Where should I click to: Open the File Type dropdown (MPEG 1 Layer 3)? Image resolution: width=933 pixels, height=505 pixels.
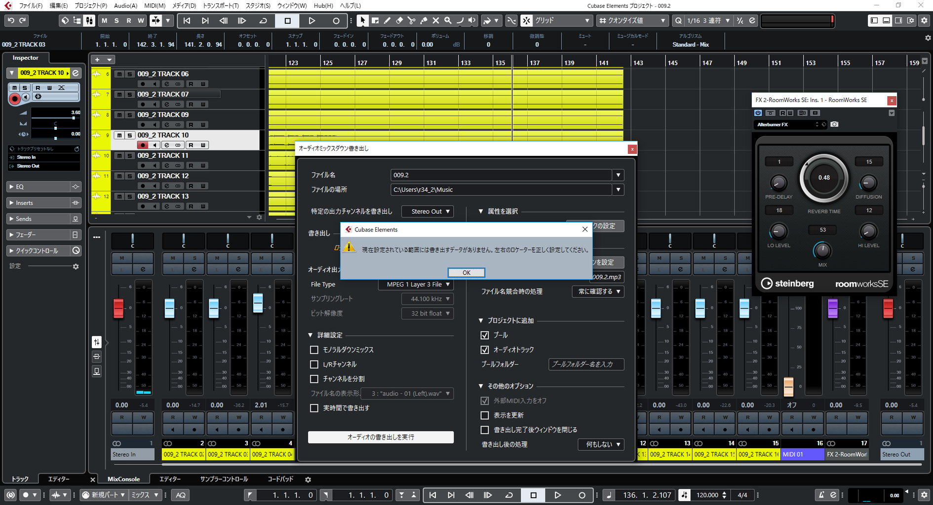click(x=416, y=285)
